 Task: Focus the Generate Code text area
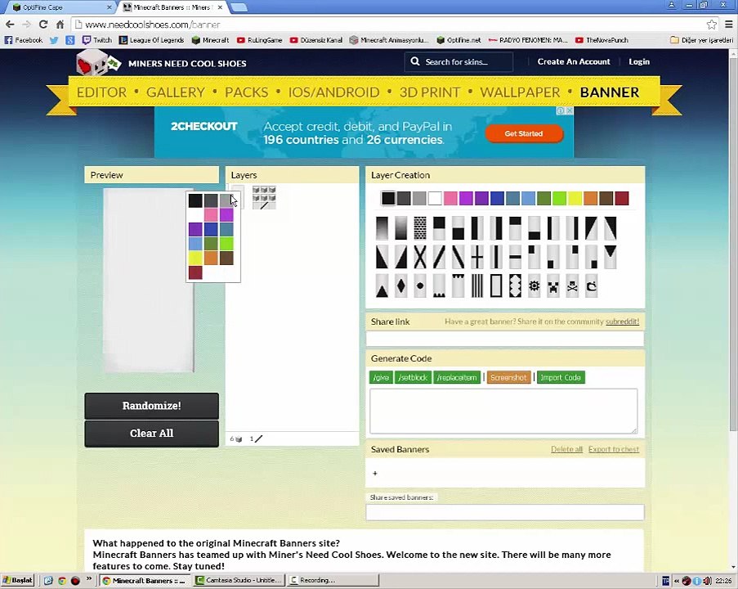(x=503, y=411)
